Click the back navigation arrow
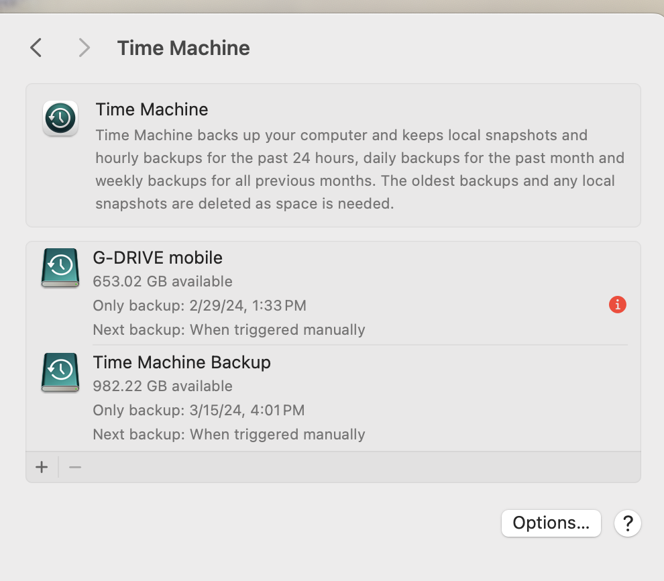 click(36, 48)
